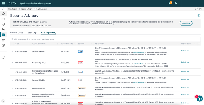
Task: Open the security shield icon in sidebar
Action: coord(3,24)
